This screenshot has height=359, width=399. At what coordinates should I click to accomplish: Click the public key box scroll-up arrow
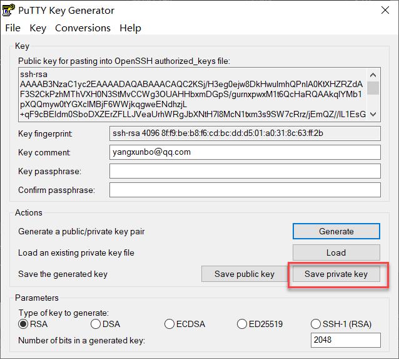click(x=373, y=74)
